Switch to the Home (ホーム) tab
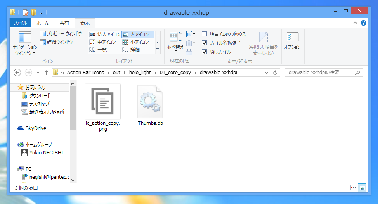This screenshot has height=204, width=378. tap(42, 23)
